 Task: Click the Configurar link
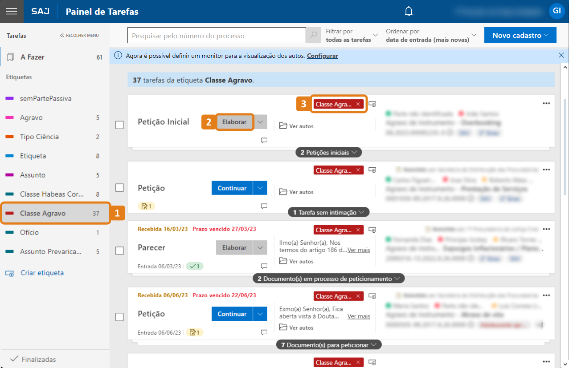(x=322, y=56)
